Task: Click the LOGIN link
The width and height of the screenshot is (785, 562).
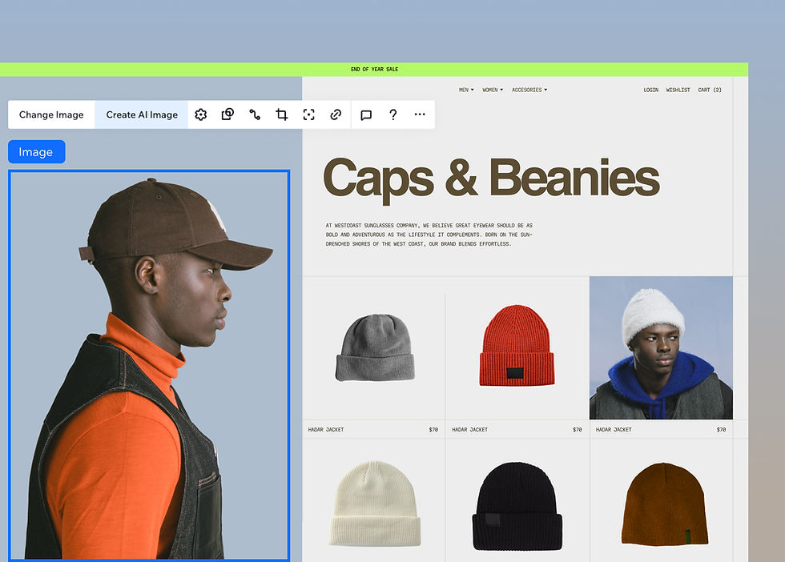Action: (x=650, y=90)
